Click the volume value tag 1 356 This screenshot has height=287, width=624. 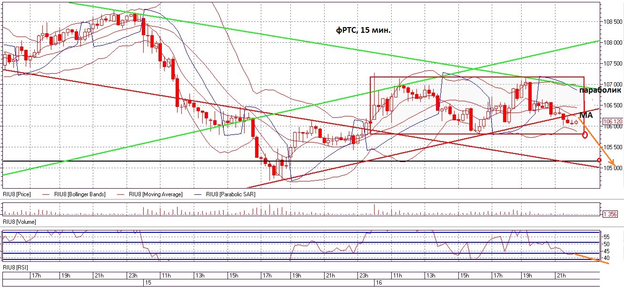tap(610, 214)
